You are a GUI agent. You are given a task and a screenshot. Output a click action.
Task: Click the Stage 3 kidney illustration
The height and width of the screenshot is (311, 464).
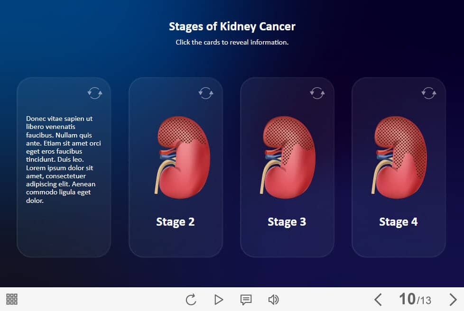[x=288, y=156]
